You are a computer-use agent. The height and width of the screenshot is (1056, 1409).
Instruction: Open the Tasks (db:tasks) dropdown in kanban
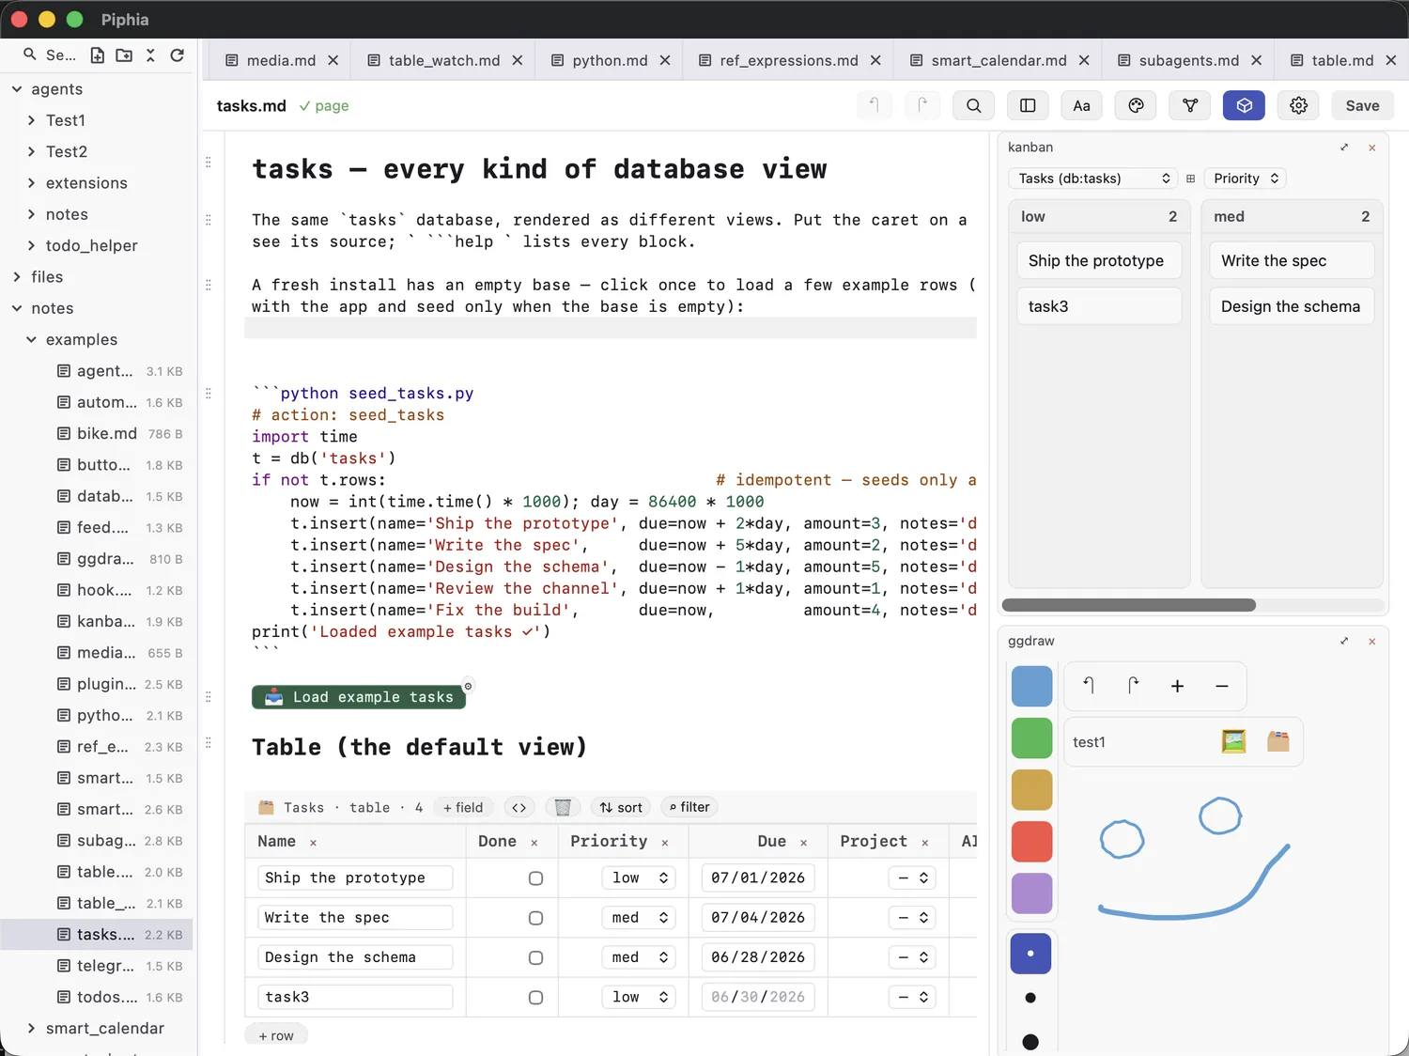pos(1093,179)
